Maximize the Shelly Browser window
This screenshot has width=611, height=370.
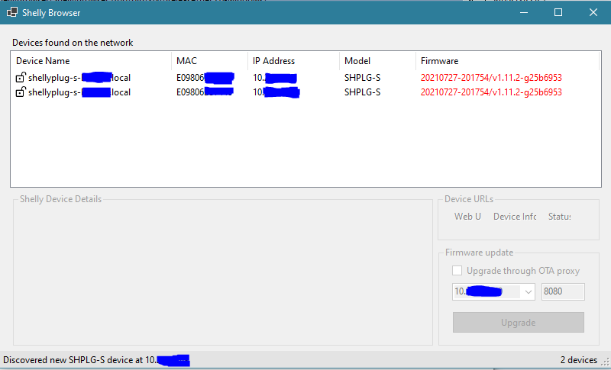pyautogui.click(x=558, y=12)
